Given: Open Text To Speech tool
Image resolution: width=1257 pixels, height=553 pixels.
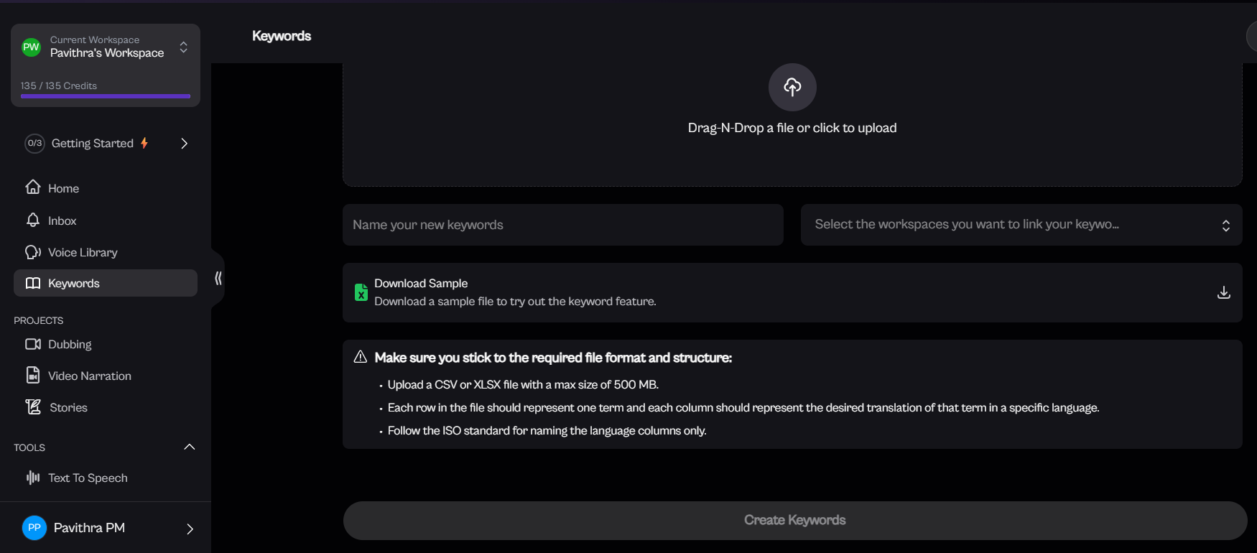Looking at the screenshot, I should pyautogui.click(x=88, y=478).
